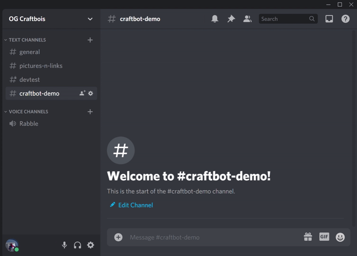The width and height of the screenshot is (357, 256).
Task: Click the attach file plus button
Action: point(118,237)
